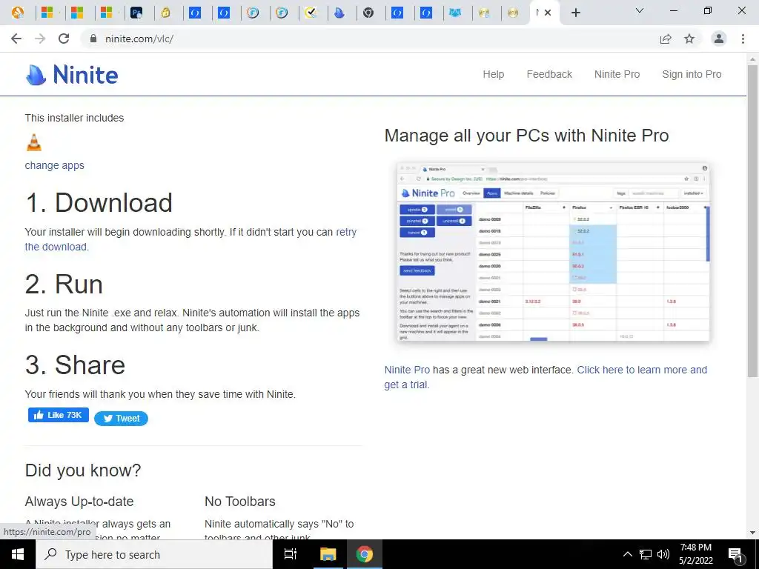Switch to the checkmark icon tab
The image size is (759, 569).
pyautogui.click(x=311, y=13)
